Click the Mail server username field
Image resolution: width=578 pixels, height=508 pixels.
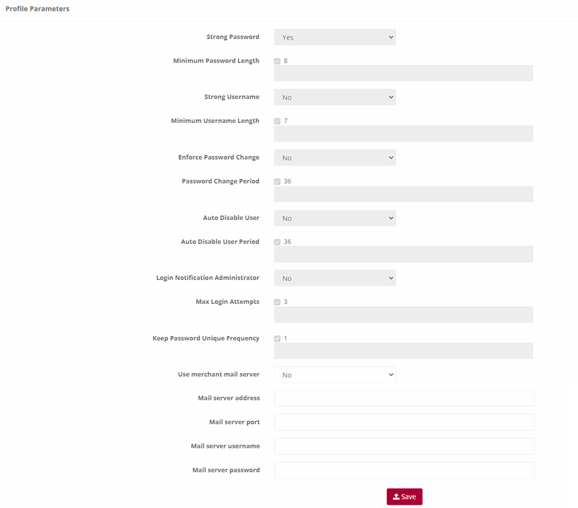click(x=404, y=446)
